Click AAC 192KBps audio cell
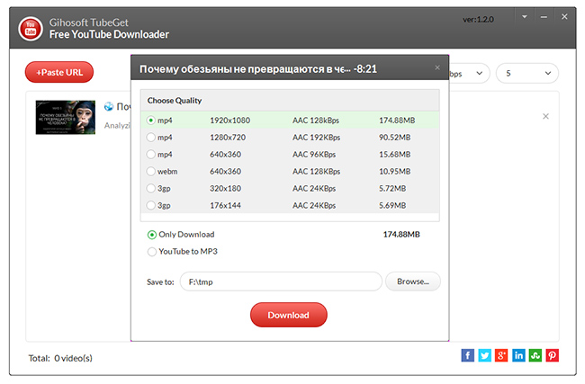The width and height of the screenshot is (585, 384). pyautogui.click(x=317, y=138)
